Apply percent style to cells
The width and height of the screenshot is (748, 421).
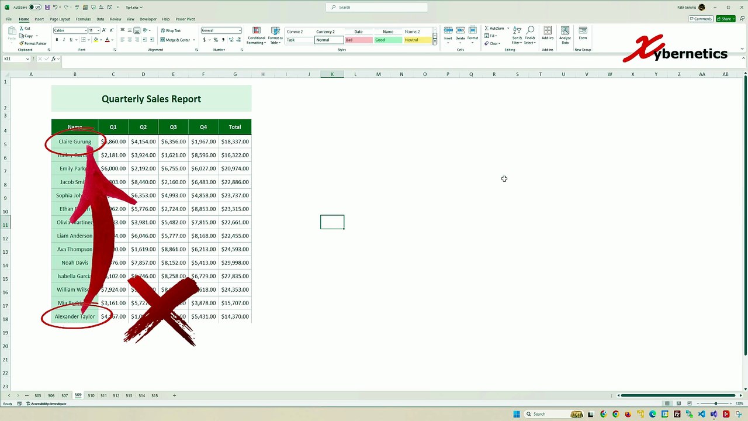tap(216, 40)
